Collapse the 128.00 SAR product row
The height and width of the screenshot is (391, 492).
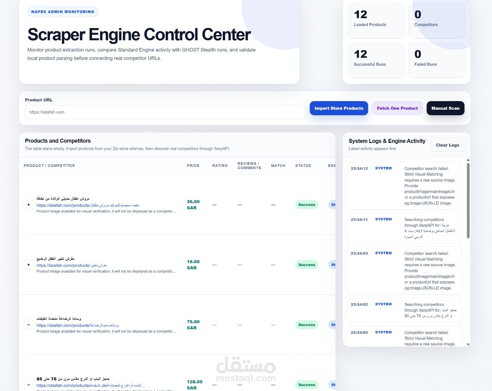point(29,385)
